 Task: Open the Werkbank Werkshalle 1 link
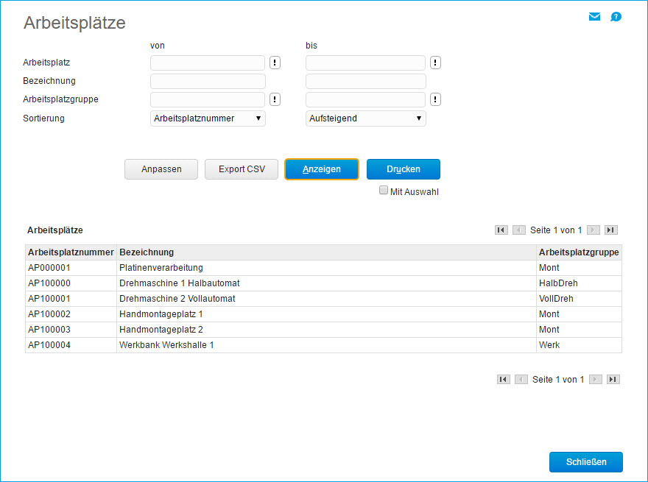click(x=167, y=344)
